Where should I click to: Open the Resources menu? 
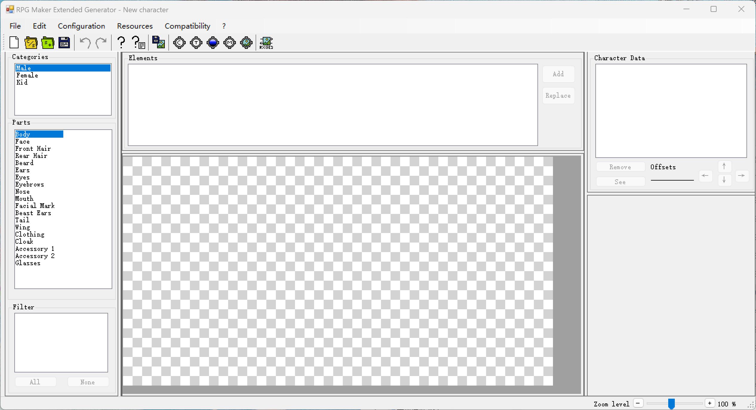tap(135, 26)
